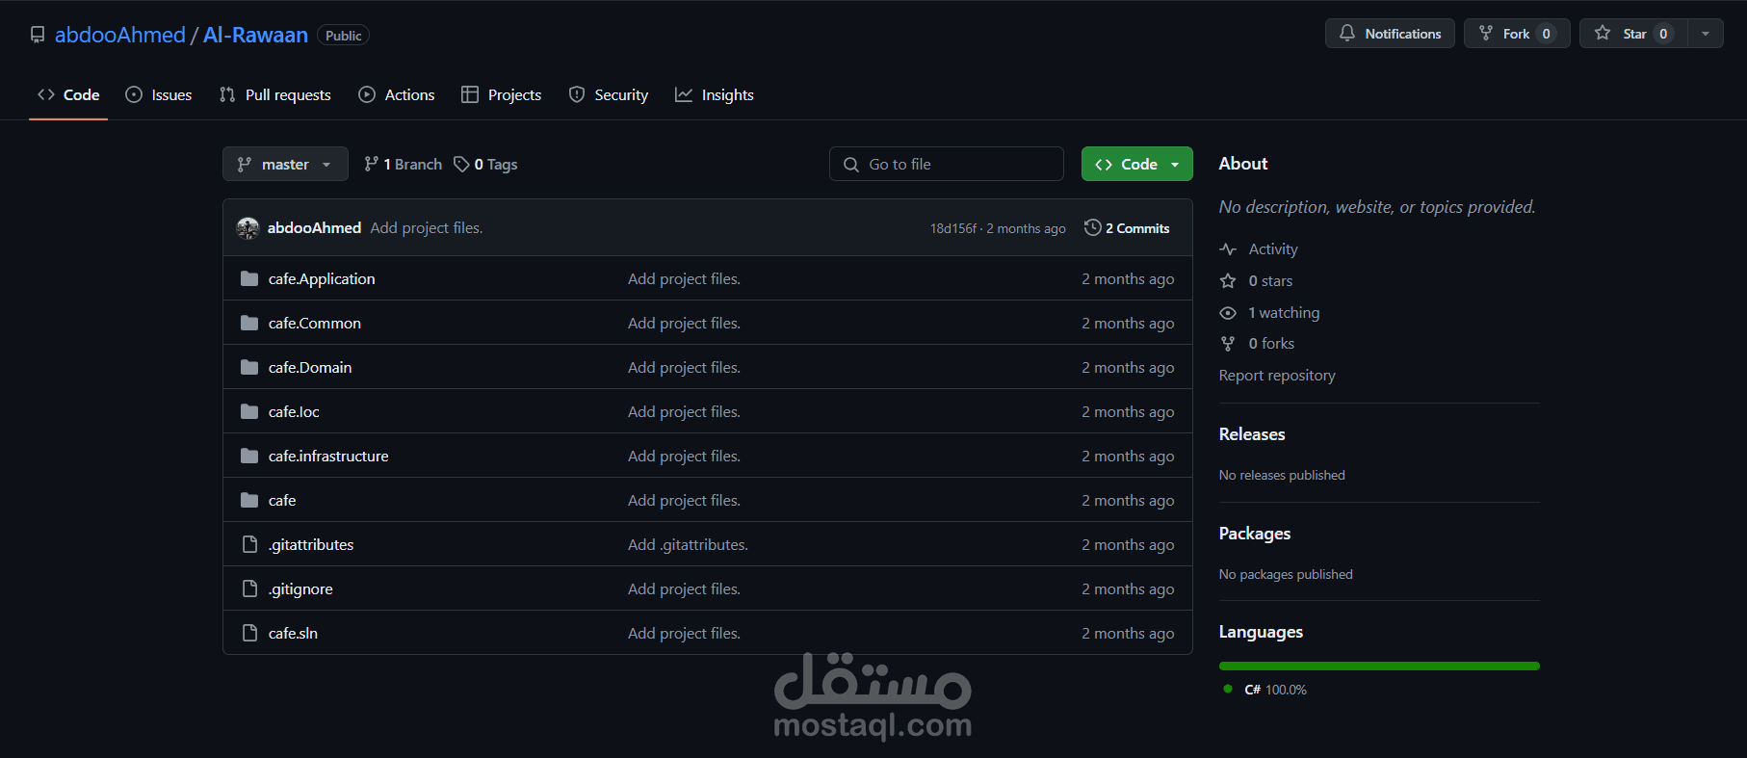Viewport: 1747px width, 758px height.
Task: Switch to the Code tab
Action: click(68, 94)
